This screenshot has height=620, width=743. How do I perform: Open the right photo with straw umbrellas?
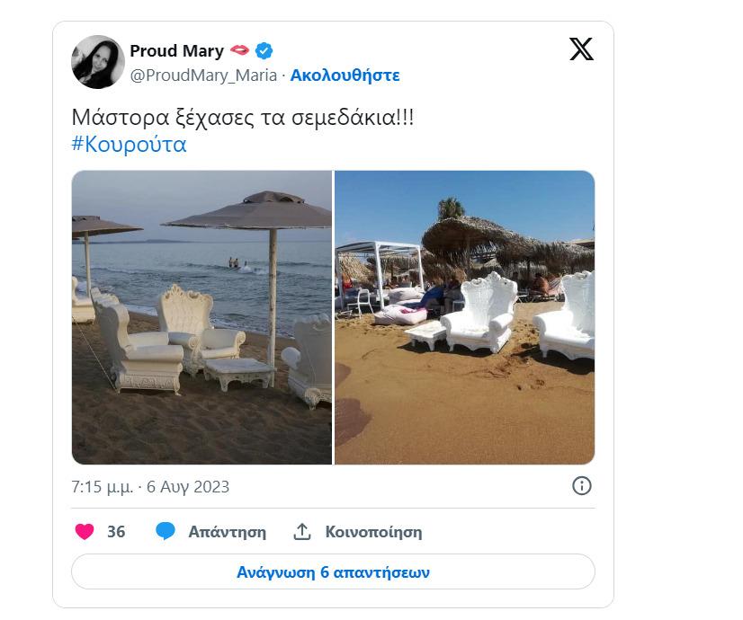click(464, 317)
